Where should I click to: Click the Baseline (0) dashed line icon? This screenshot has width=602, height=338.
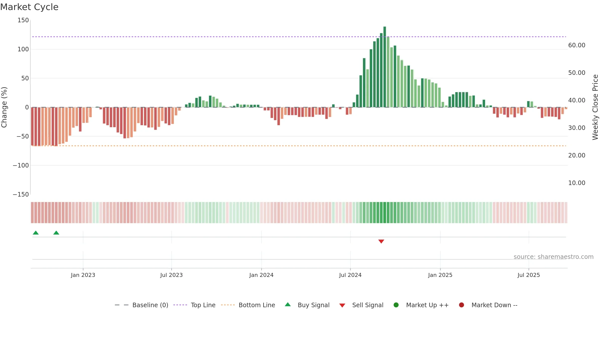point(122,305)
